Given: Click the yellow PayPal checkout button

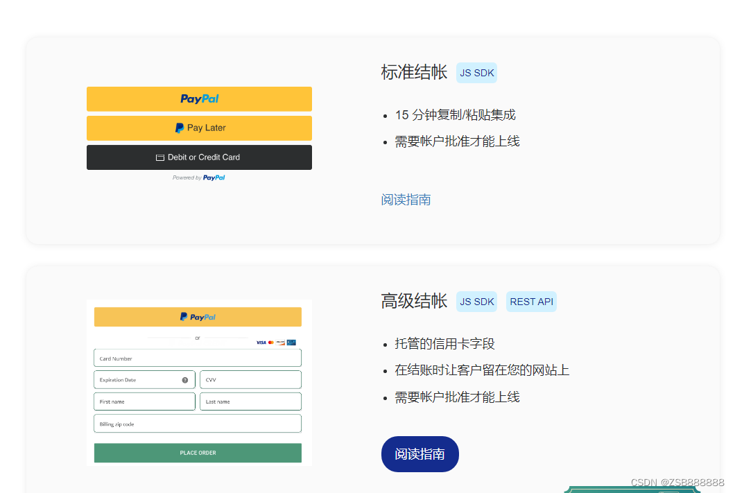Looking at the screenshot, I should 199,99.
